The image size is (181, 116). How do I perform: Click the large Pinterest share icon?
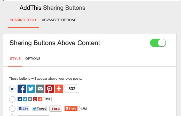coord(50,89)
